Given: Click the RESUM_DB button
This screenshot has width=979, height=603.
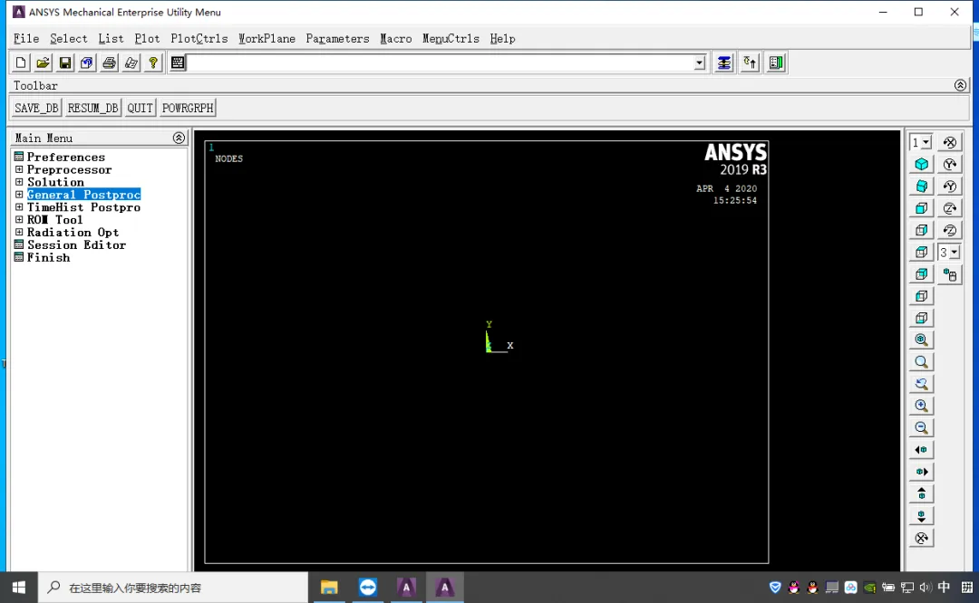Looking at the screenshot, I should (x=93, y=108).
